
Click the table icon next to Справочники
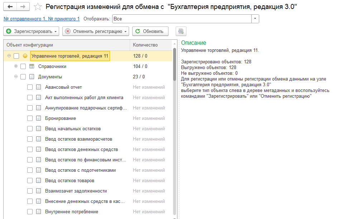coord(32,66)
